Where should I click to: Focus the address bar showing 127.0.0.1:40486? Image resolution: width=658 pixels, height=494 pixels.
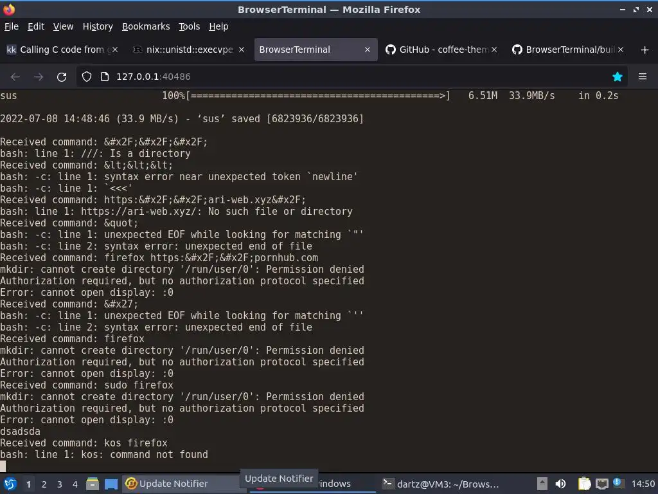point(351,77)
